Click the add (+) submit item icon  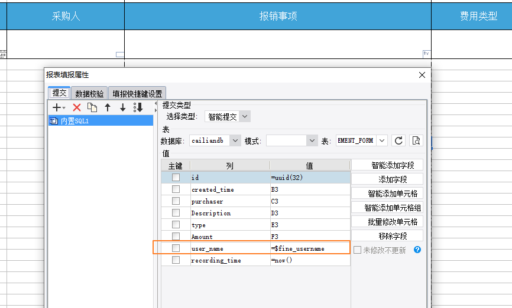(57, 107)
